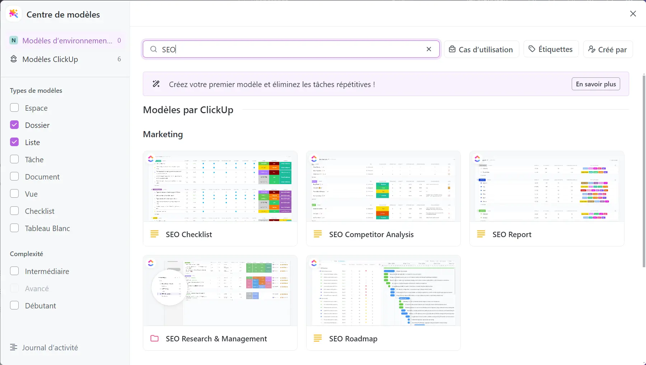Click the list icon beside SEO Competitor Analysis

click(x=318, y=234)
